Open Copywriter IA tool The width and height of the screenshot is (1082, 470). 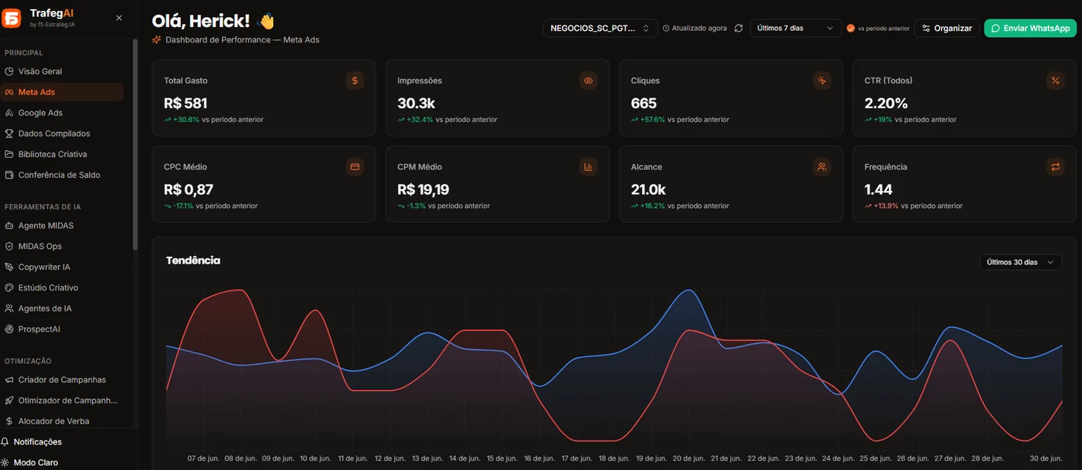(x=62, y=267)
